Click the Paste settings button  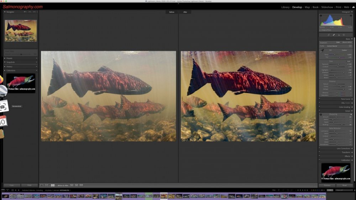[x=29, y=185]
